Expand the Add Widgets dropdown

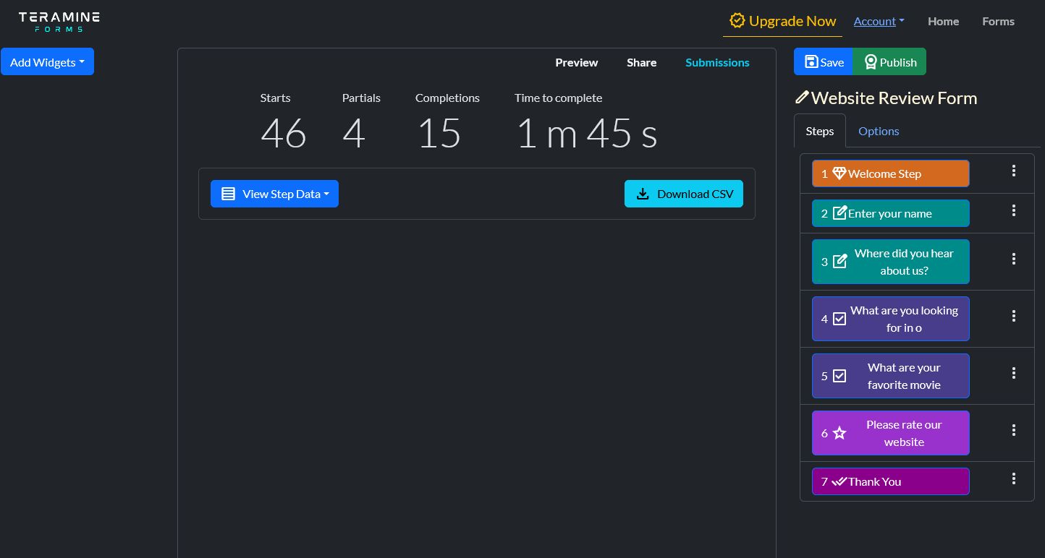[47, 62]
